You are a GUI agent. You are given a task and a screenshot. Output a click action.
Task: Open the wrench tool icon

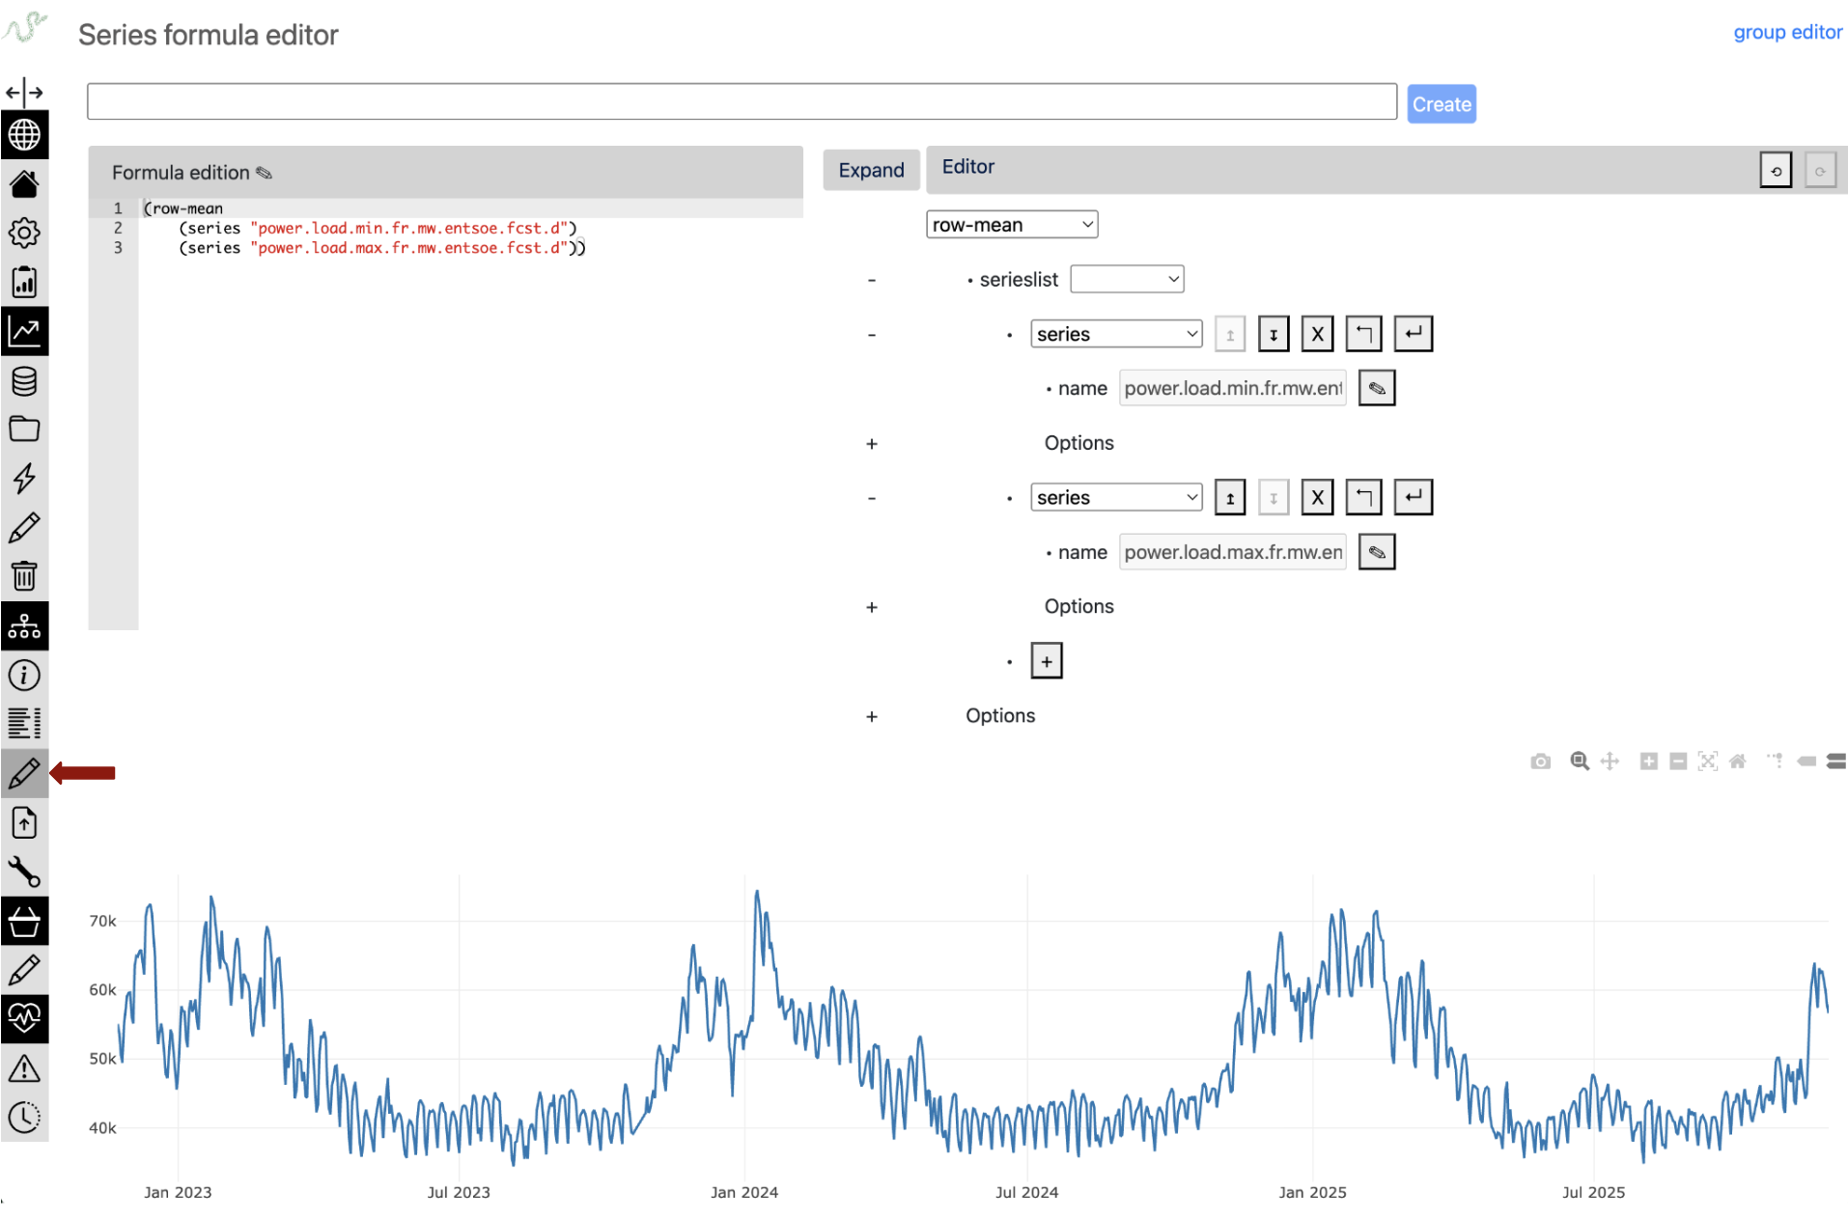point(24,872)
